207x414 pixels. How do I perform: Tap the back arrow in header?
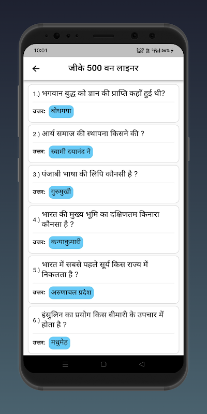point(36,69)
